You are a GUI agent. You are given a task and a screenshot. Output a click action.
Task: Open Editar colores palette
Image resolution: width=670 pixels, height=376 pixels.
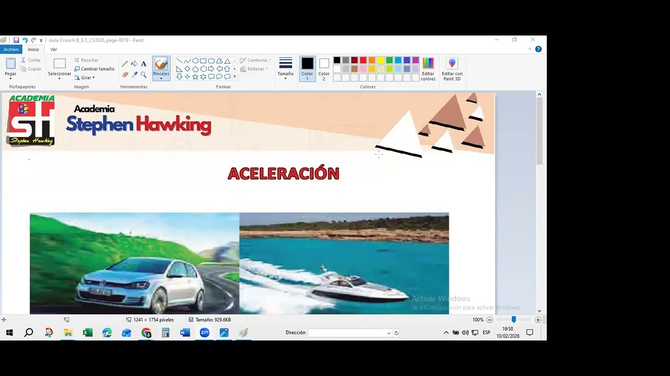[x=428, y=69]
